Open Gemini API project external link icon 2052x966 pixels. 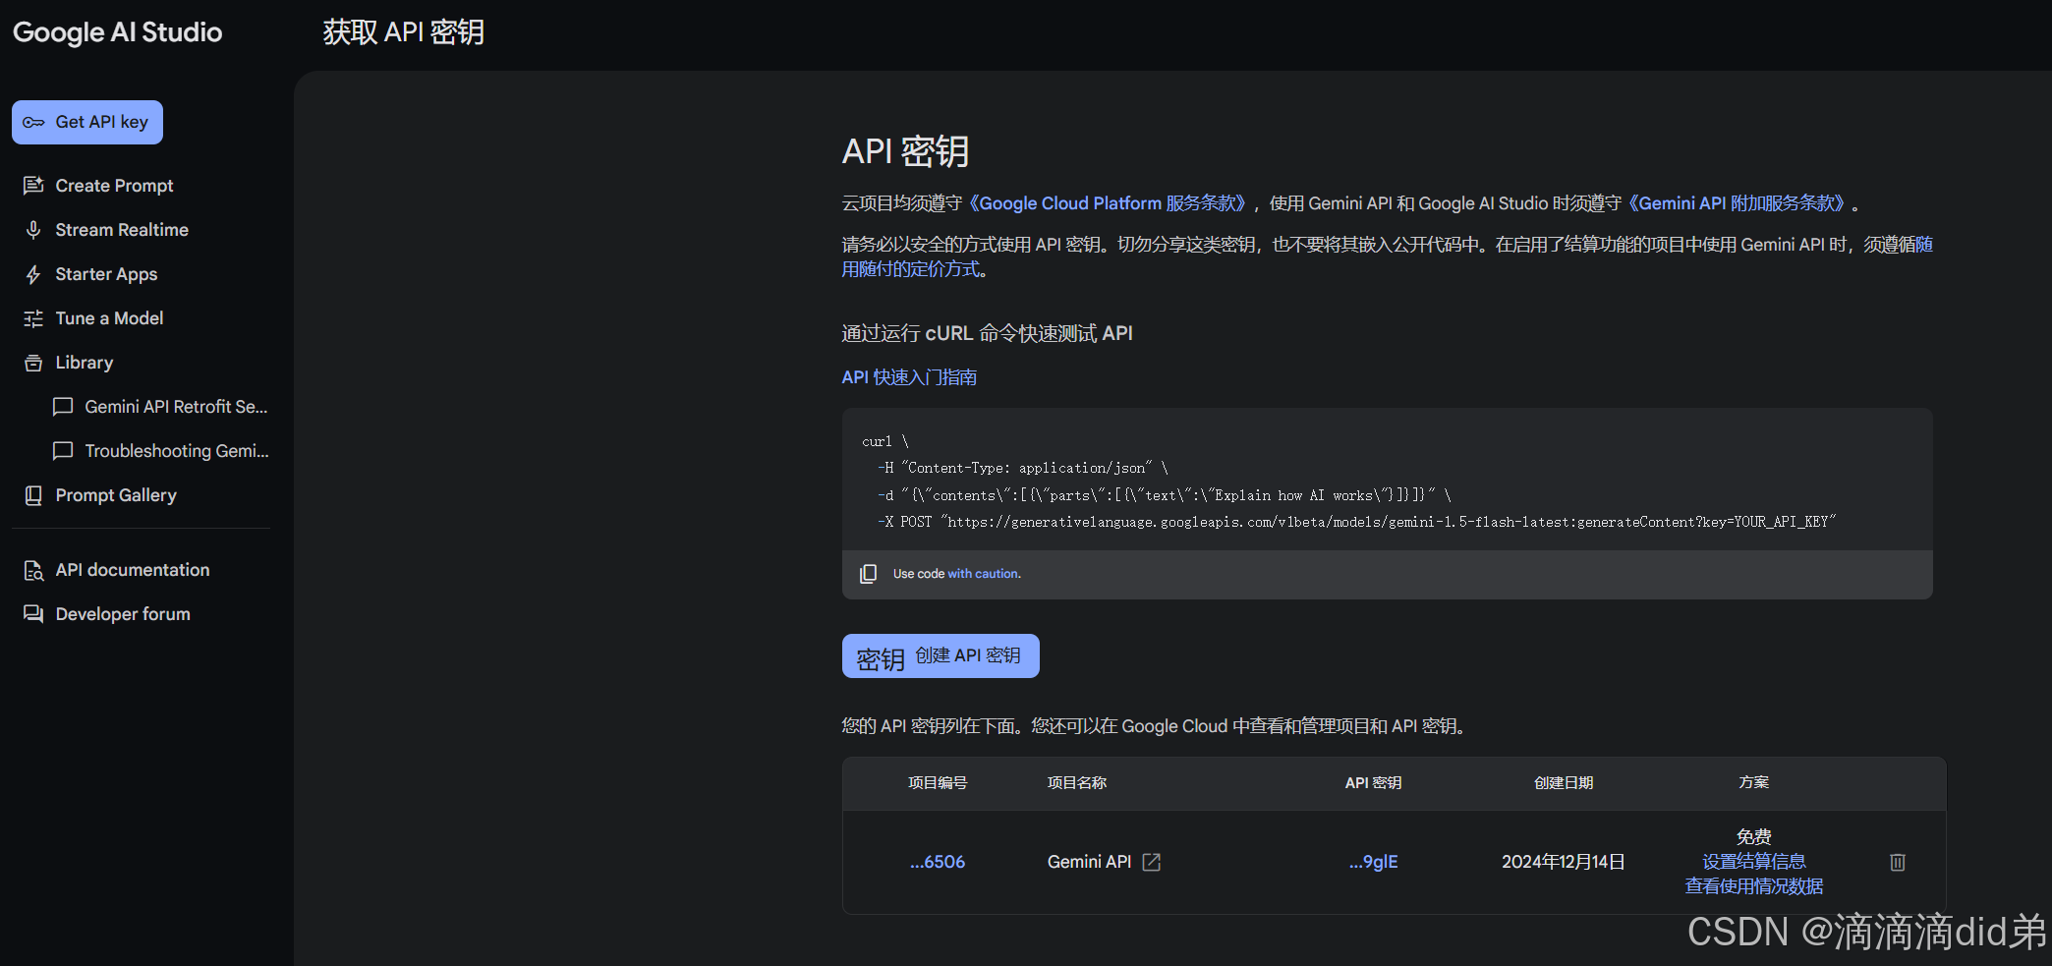[x=1152, y=862]
